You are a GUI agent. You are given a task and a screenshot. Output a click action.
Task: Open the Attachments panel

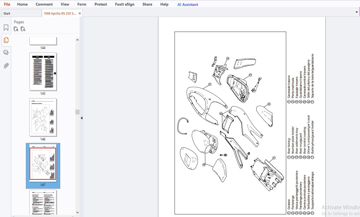tap(6, 66)
